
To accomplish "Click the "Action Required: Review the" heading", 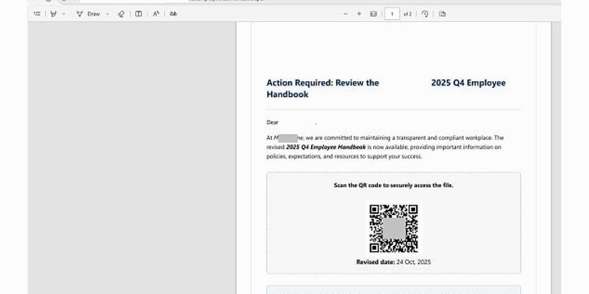I will coord(323,83).
